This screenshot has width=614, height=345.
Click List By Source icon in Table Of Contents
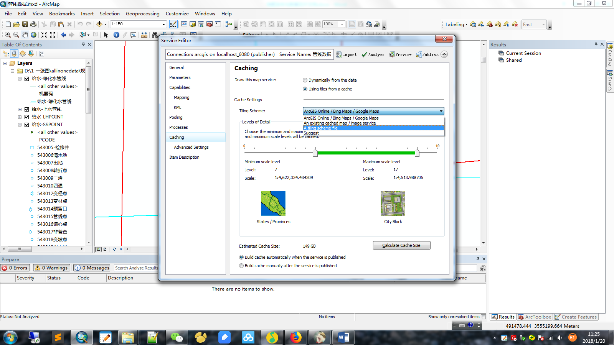coord(14,54)
